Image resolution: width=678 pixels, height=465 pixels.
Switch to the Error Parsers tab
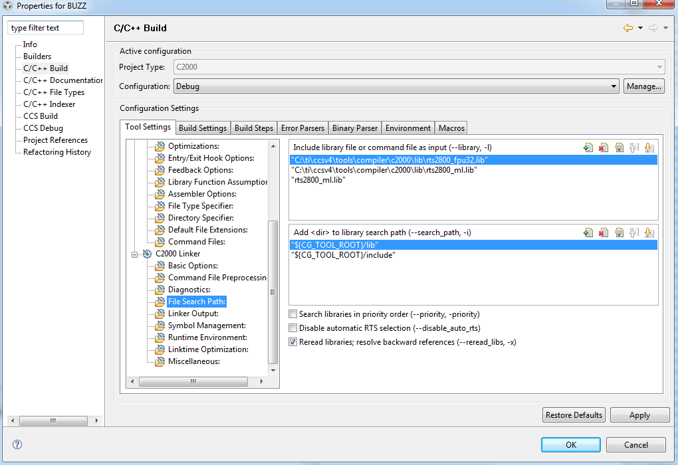(x=302, y=128)
